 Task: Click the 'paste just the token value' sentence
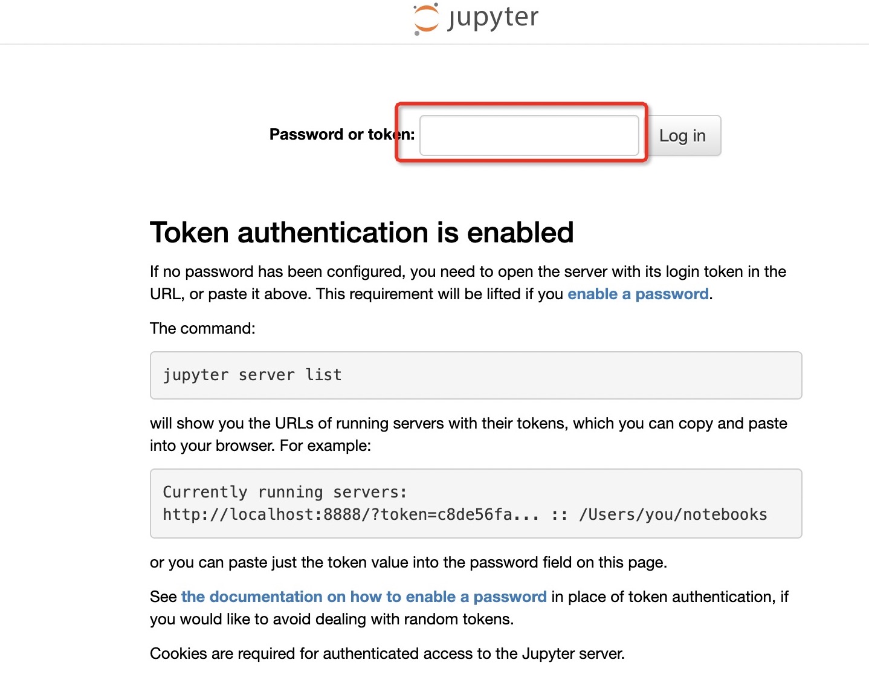point(409,562)
